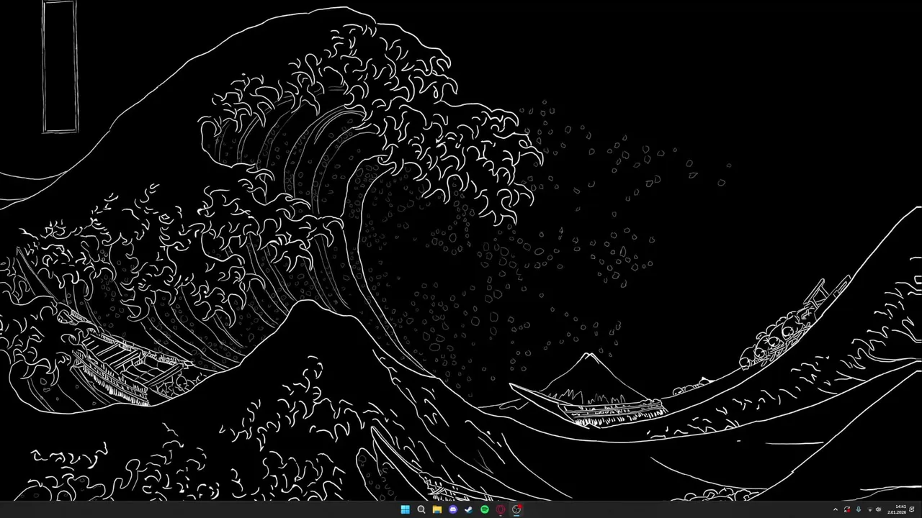Screen dimensions: 922x518
Task: Launch Discord from the taskbar
Action: point(453,509)
